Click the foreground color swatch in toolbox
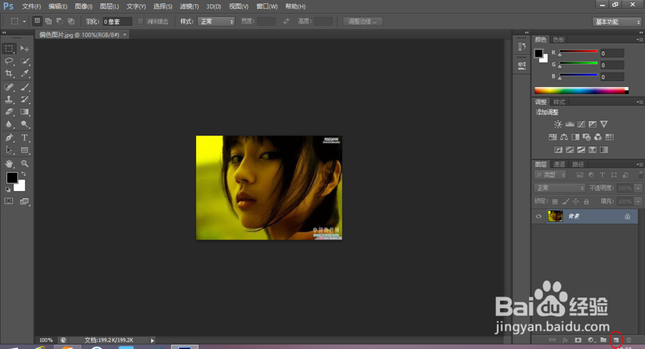Viewport: 645px width, 349px height. (x=12, y=178)
